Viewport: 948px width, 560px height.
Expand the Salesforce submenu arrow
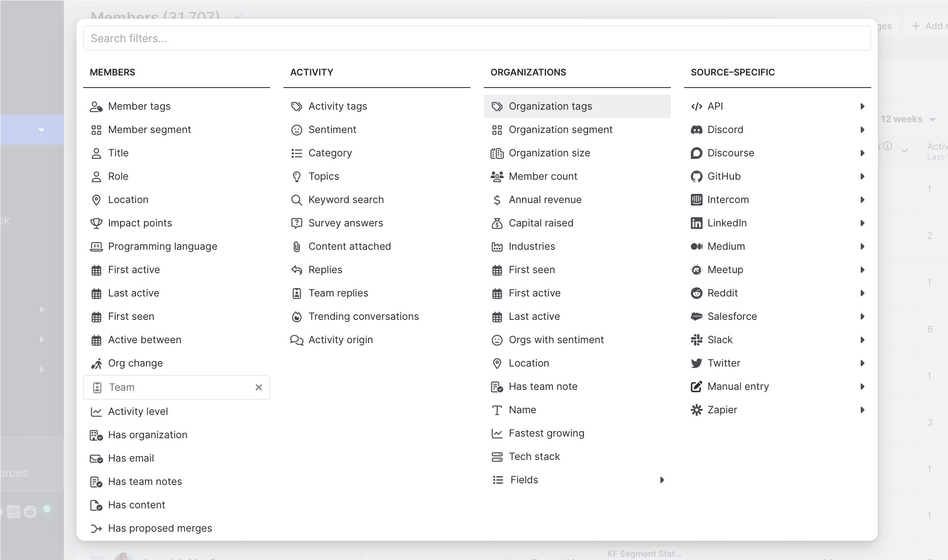(862, 316)
